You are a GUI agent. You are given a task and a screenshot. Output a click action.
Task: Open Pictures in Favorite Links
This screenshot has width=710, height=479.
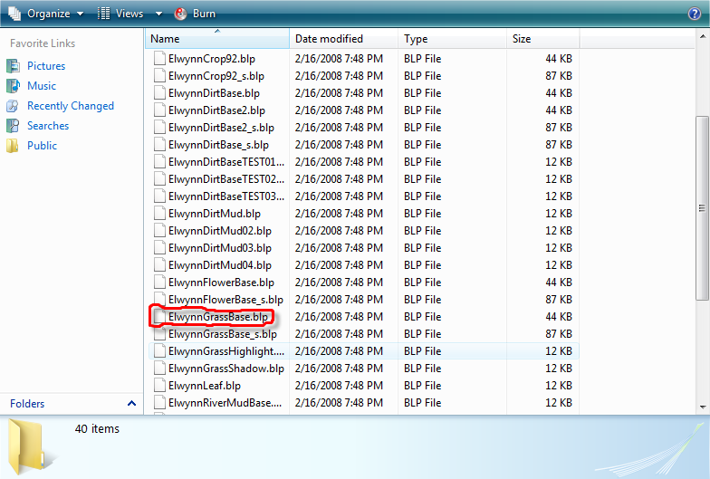coord(46,66)
